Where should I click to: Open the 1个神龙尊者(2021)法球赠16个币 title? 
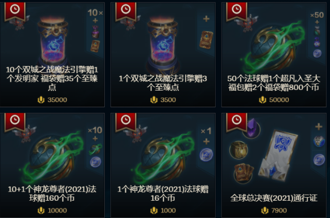coord(163,194)
